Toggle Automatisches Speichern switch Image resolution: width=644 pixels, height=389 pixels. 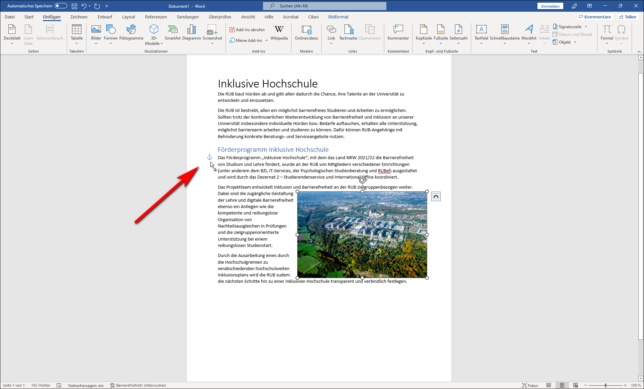tap(61, 6)
